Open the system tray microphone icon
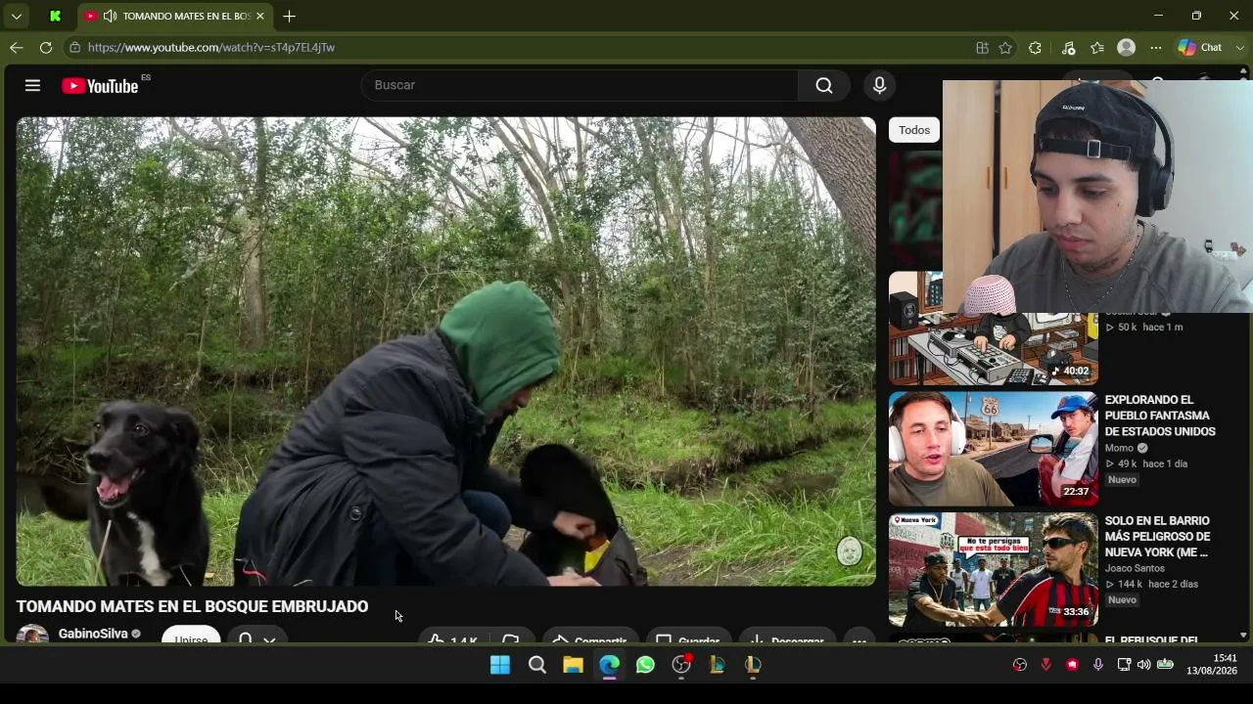The width and height of the screenshot is (1253, 704). point(1098,665)
